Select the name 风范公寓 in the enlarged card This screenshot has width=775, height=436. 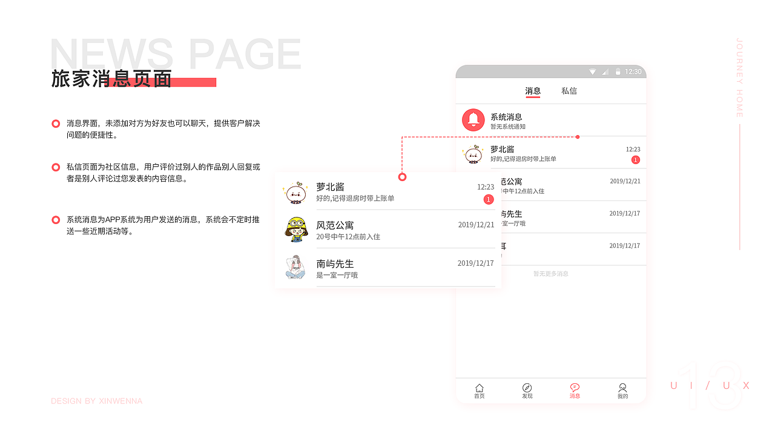point(335,225)
